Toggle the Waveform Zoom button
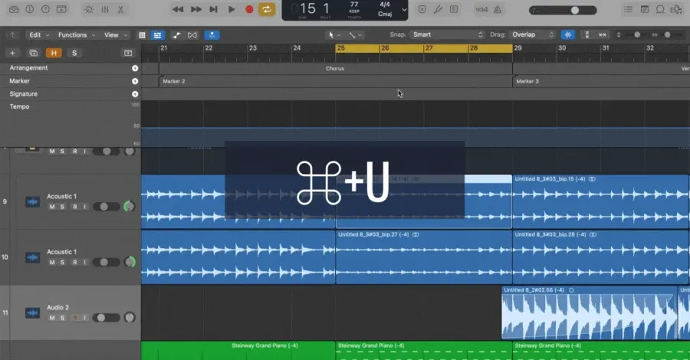 [567, 34]
